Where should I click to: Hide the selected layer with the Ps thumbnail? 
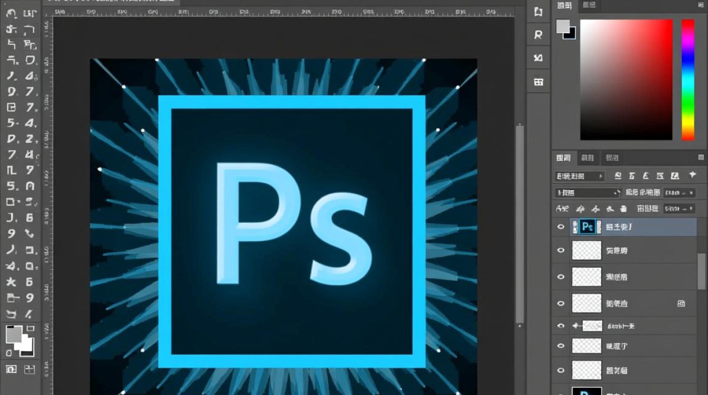tap(560, 227)
